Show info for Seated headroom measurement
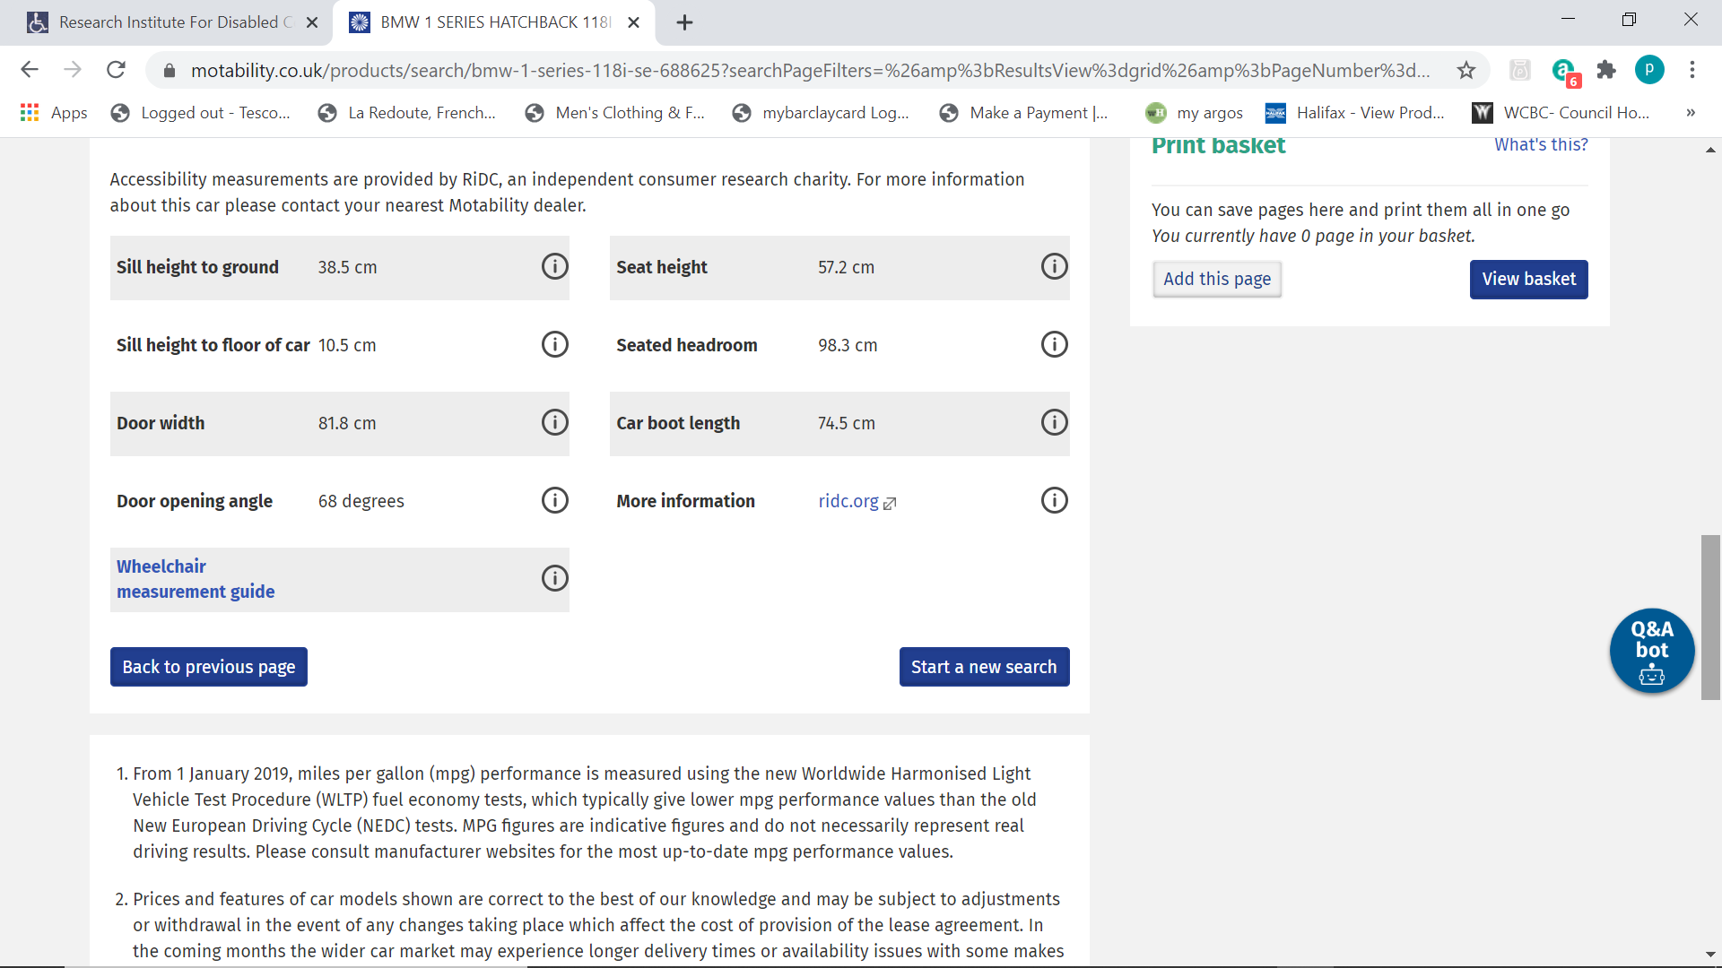This screenshot has width=1722, height=968. 1054,344
